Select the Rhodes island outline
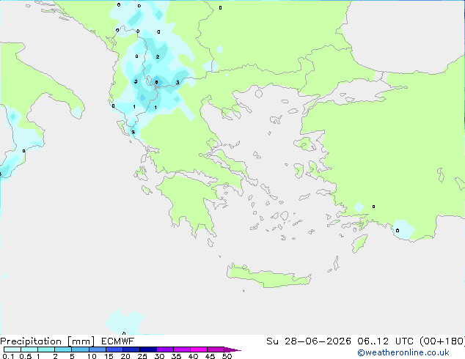The image size is (465, 359). click(x=359, y=243)
